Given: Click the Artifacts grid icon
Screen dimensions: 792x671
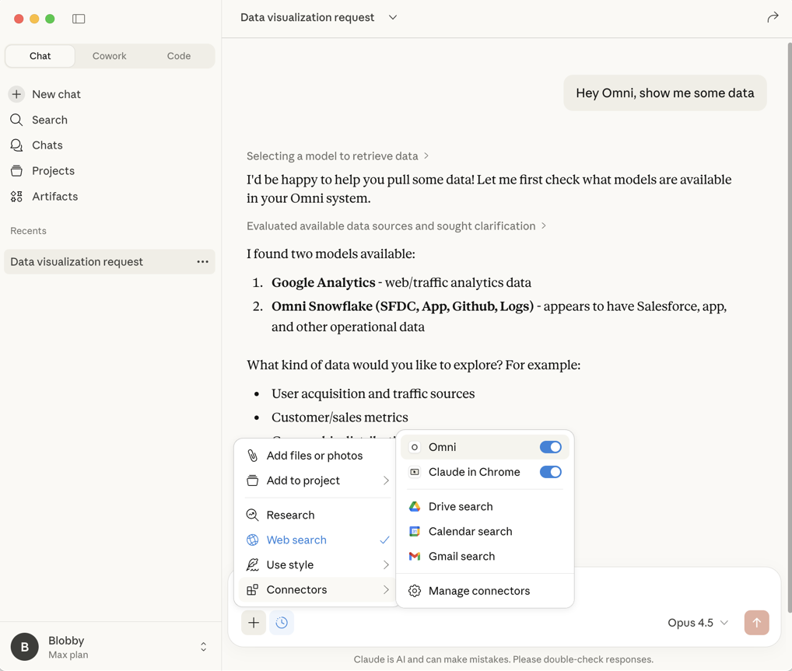Looking at the screenshot, I should (16, 197).
